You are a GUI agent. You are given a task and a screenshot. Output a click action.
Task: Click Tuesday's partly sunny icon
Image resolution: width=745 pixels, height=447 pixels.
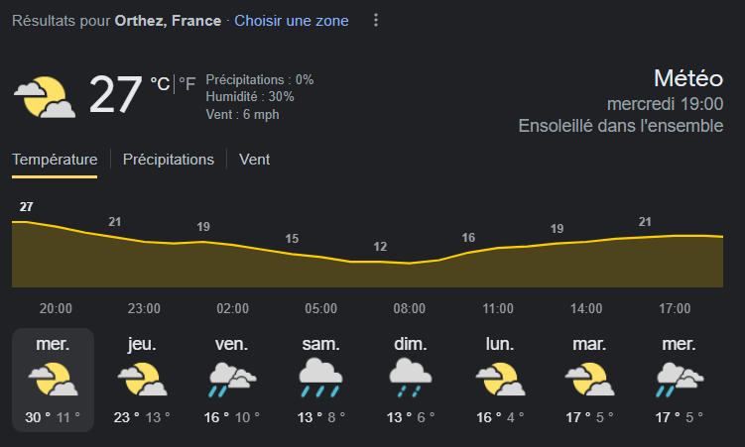click(588, 380)
